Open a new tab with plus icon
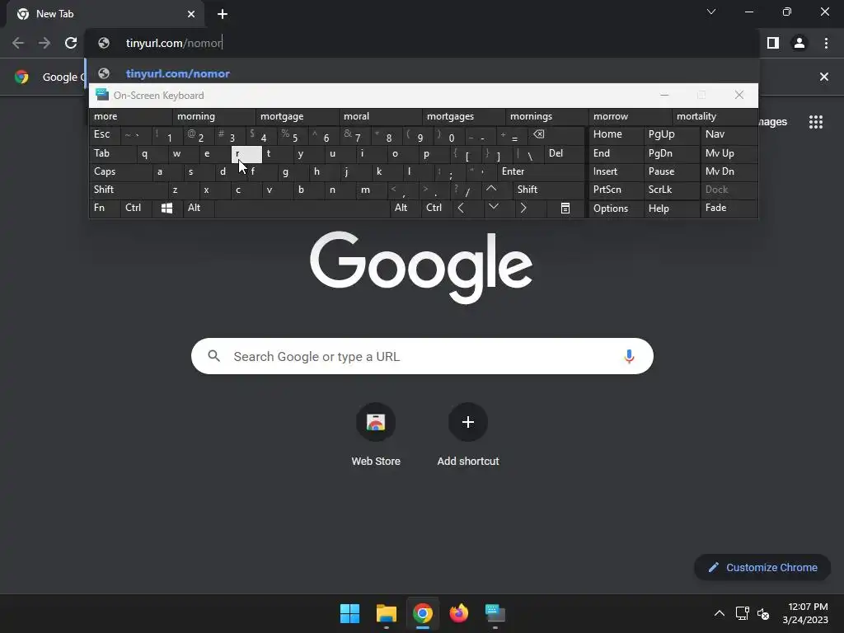This screenshot has height=633, width=844. point(223,14)
